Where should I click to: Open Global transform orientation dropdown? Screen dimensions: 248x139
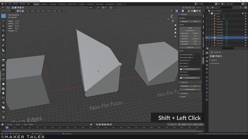coord(91,8)
